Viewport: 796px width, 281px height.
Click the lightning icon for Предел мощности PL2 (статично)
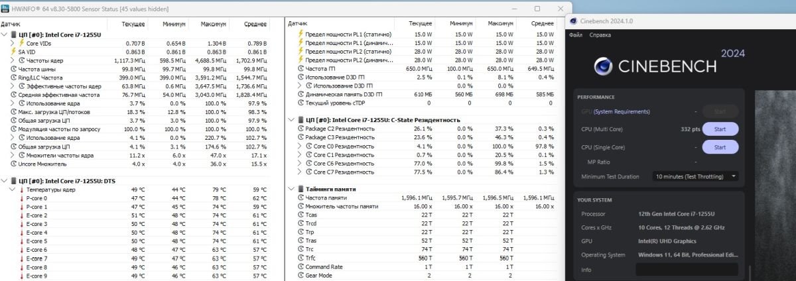[x=301, y=51]
